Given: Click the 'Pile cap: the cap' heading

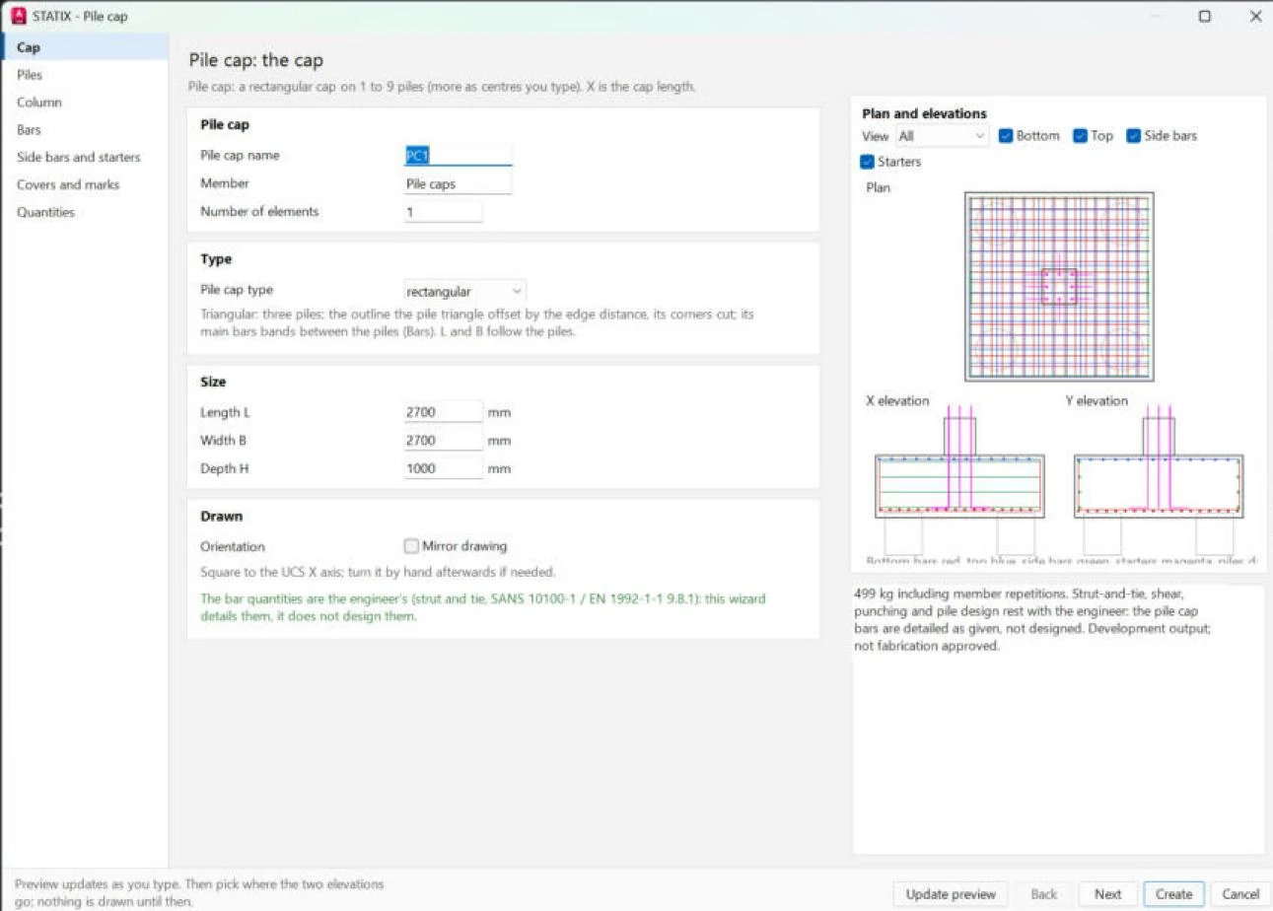Looking at the screenshot, I should pyautogui.click(x=255, y=61).
